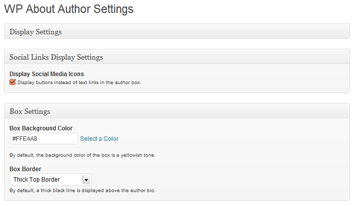This screenshot has height=206, width=355.
Task: Toggle the Display Social Media Icons checkbox
Action: [13, 82]
